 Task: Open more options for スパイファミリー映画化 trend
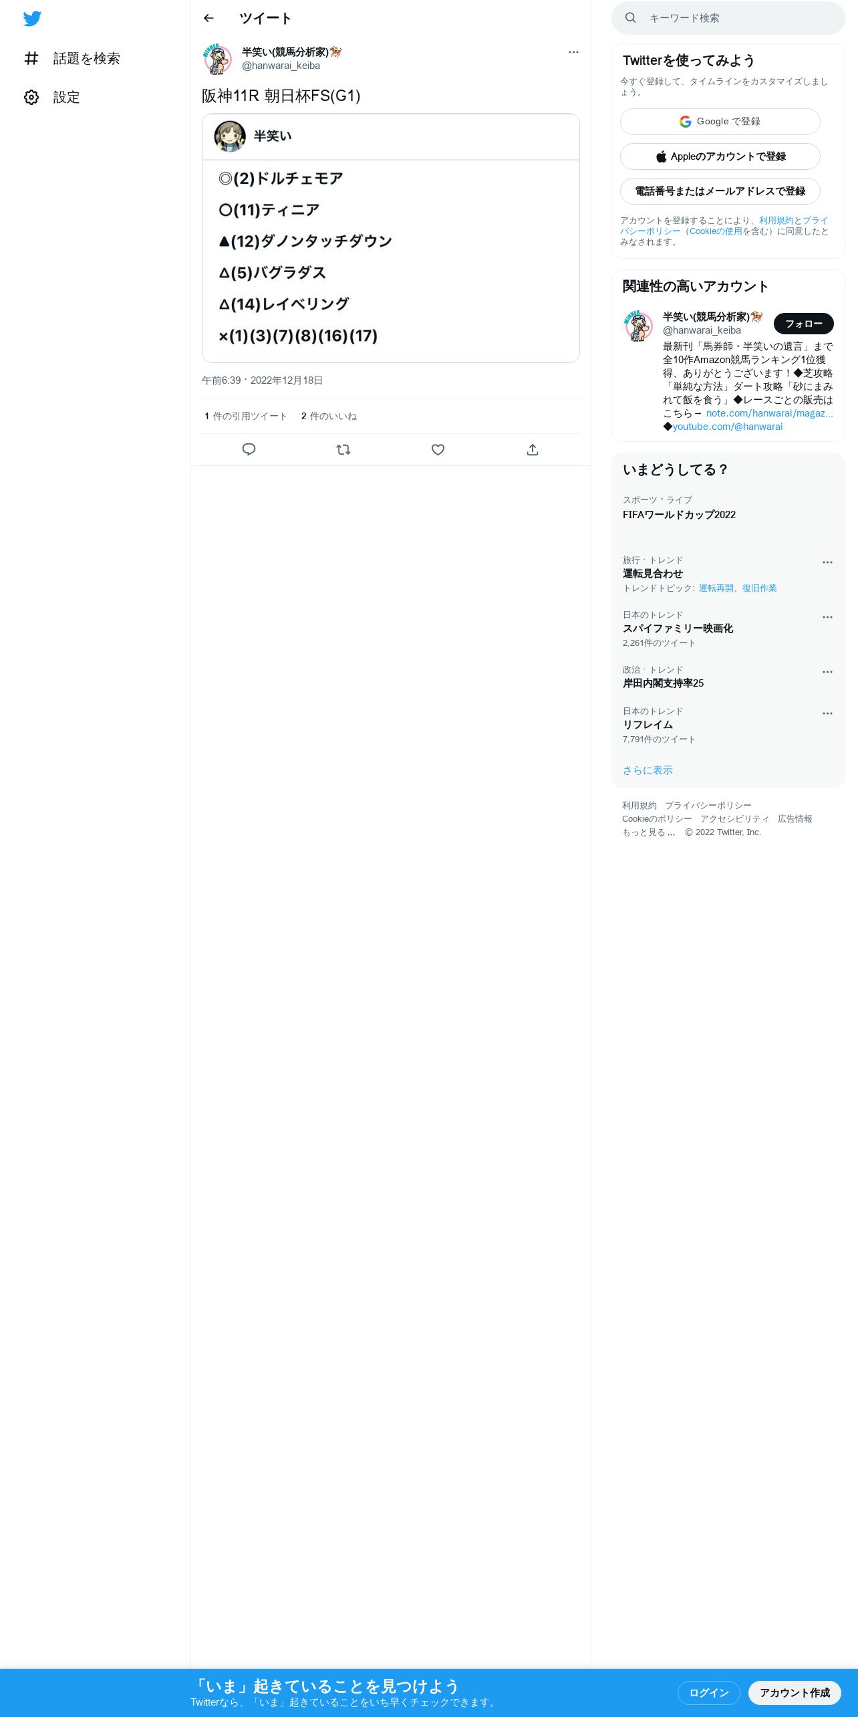point(827,617)
